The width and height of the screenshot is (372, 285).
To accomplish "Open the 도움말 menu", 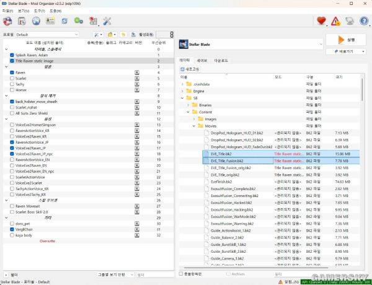I will [55, 11].
